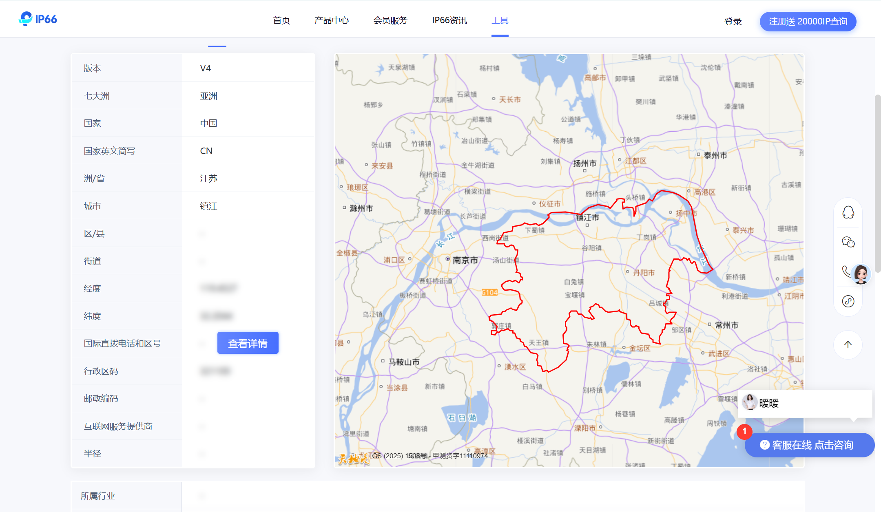
Task: Click the link-shaped sidebar icon
Action: coord(848,301)
